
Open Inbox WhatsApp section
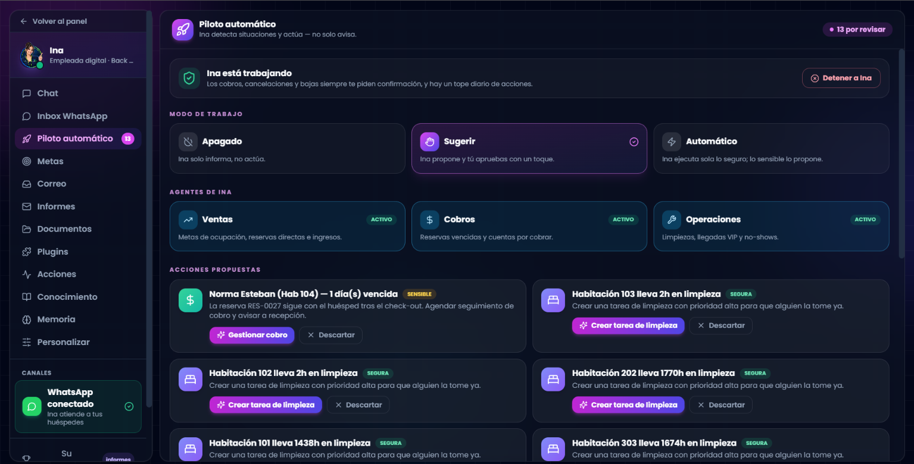point(78,116)
